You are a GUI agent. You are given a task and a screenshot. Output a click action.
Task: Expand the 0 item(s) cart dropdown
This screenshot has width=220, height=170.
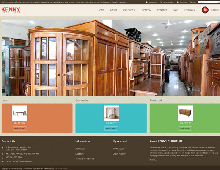point(215,10)
